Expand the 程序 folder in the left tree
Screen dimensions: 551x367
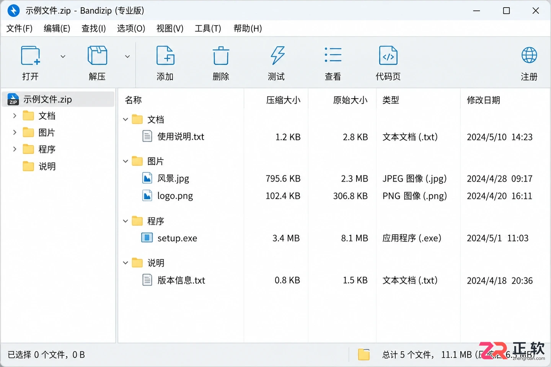tap(15, 149)
